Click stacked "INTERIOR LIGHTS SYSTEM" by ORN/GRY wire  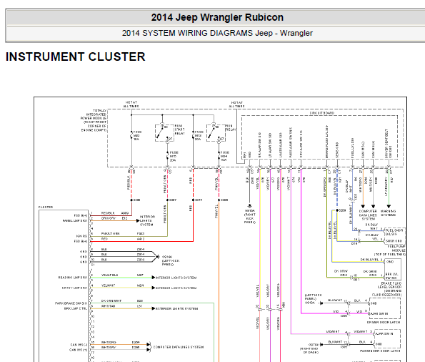click(147, 221)
